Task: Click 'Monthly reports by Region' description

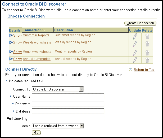Action: coord(73,51)
